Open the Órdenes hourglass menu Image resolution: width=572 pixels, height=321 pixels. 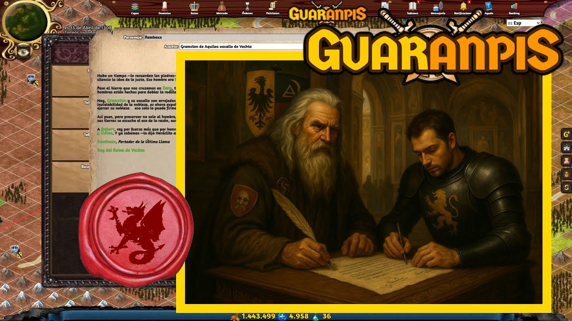click(x=247, y=8)
